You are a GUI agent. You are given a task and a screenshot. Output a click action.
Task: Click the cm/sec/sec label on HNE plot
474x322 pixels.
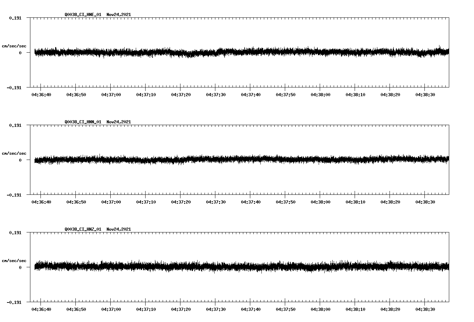click(14, 46)
